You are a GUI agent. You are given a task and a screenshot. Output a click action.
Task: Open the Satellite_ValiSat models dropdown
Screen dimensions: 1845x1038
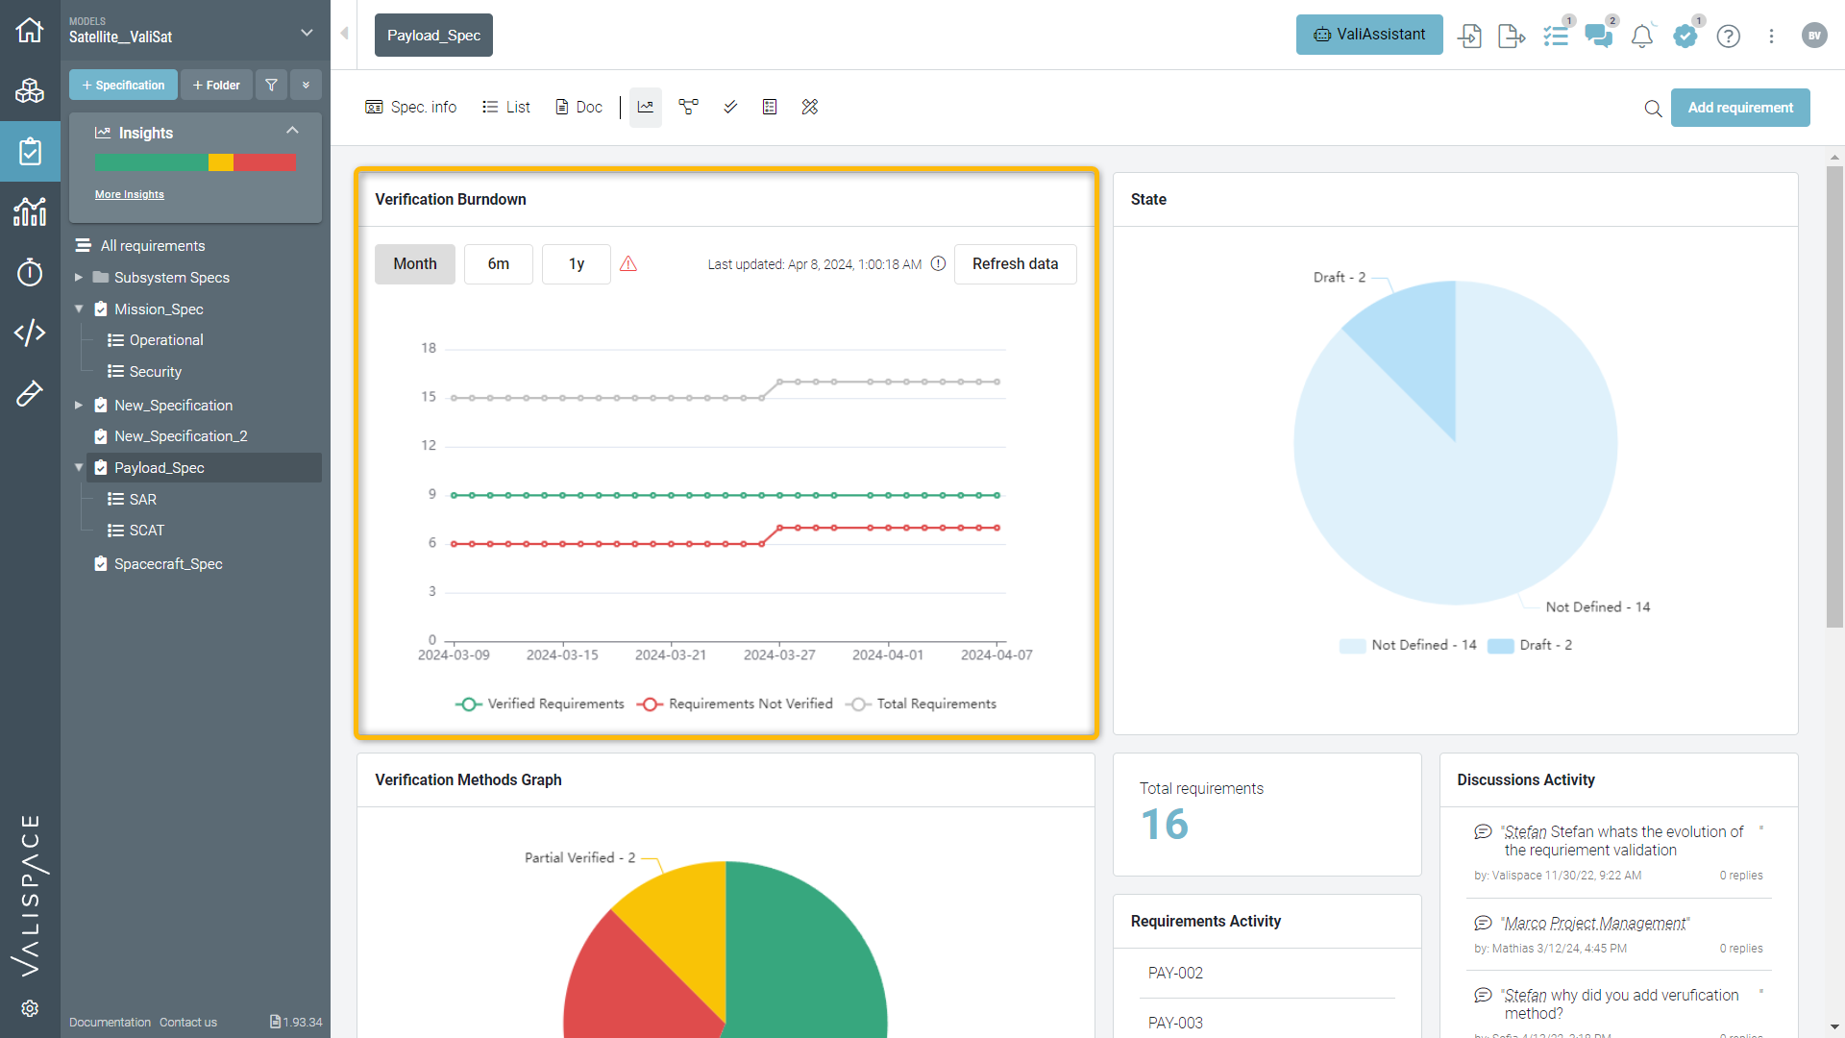(x=195, y=31)
